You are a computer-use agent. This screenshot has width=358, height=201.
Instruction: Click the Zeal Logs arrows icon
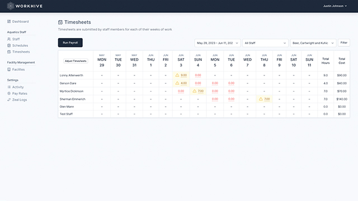pyautogui.click(x=9, y=99)
